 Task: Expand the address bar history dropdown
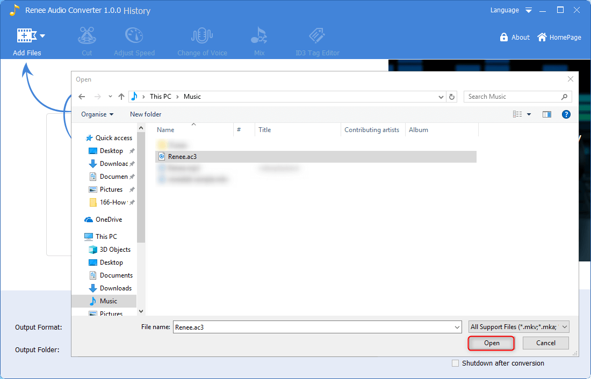(x=441, y=97)
